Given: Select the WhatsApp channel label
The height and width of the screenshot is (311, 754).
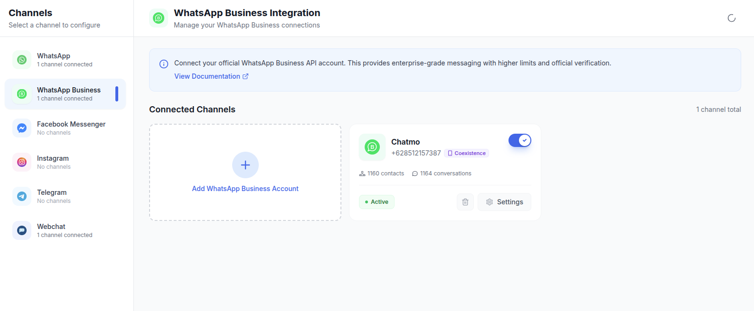Looking at the screenshot, I should [54, 56].
